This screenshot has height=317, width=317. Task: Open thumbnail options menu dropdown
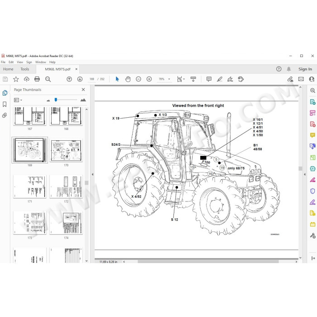[x=18, y=100]
